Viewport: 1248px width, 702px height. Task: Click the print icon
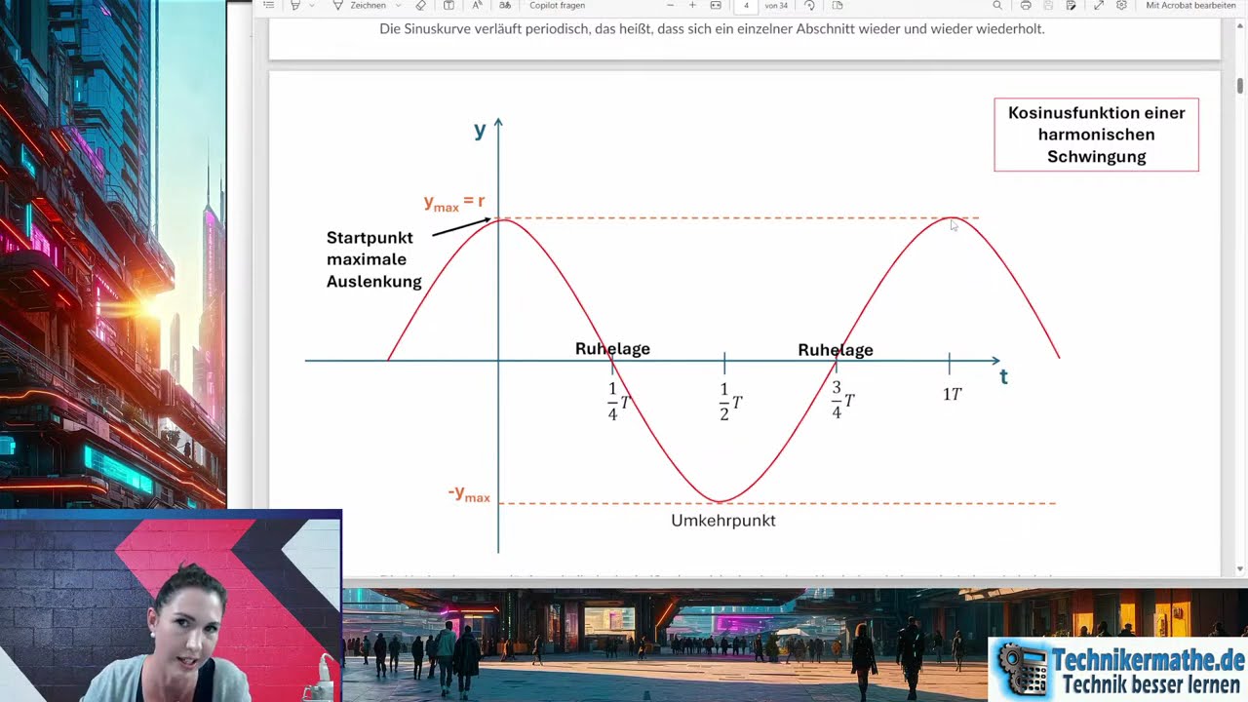(x=1026, y=6)
